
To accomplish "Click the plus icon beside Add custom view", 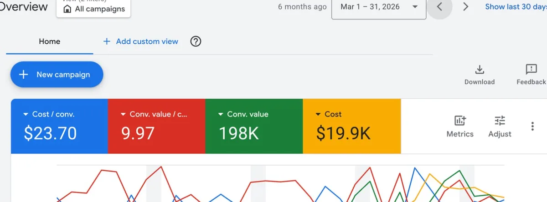I will click(x=107, y=41).
